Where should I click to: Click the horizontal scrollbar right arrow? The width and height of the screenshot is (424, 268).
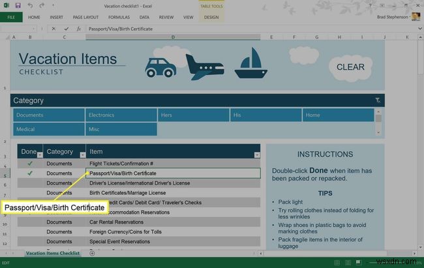point(414,254)
